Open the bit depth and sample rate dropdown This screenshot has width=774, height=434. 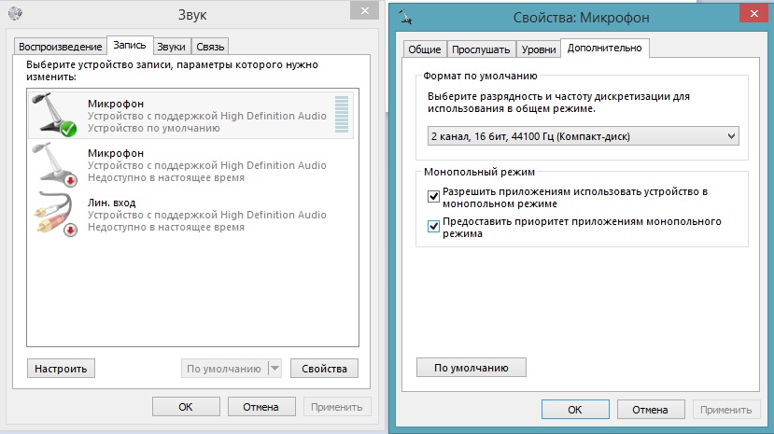pos(583,136)
